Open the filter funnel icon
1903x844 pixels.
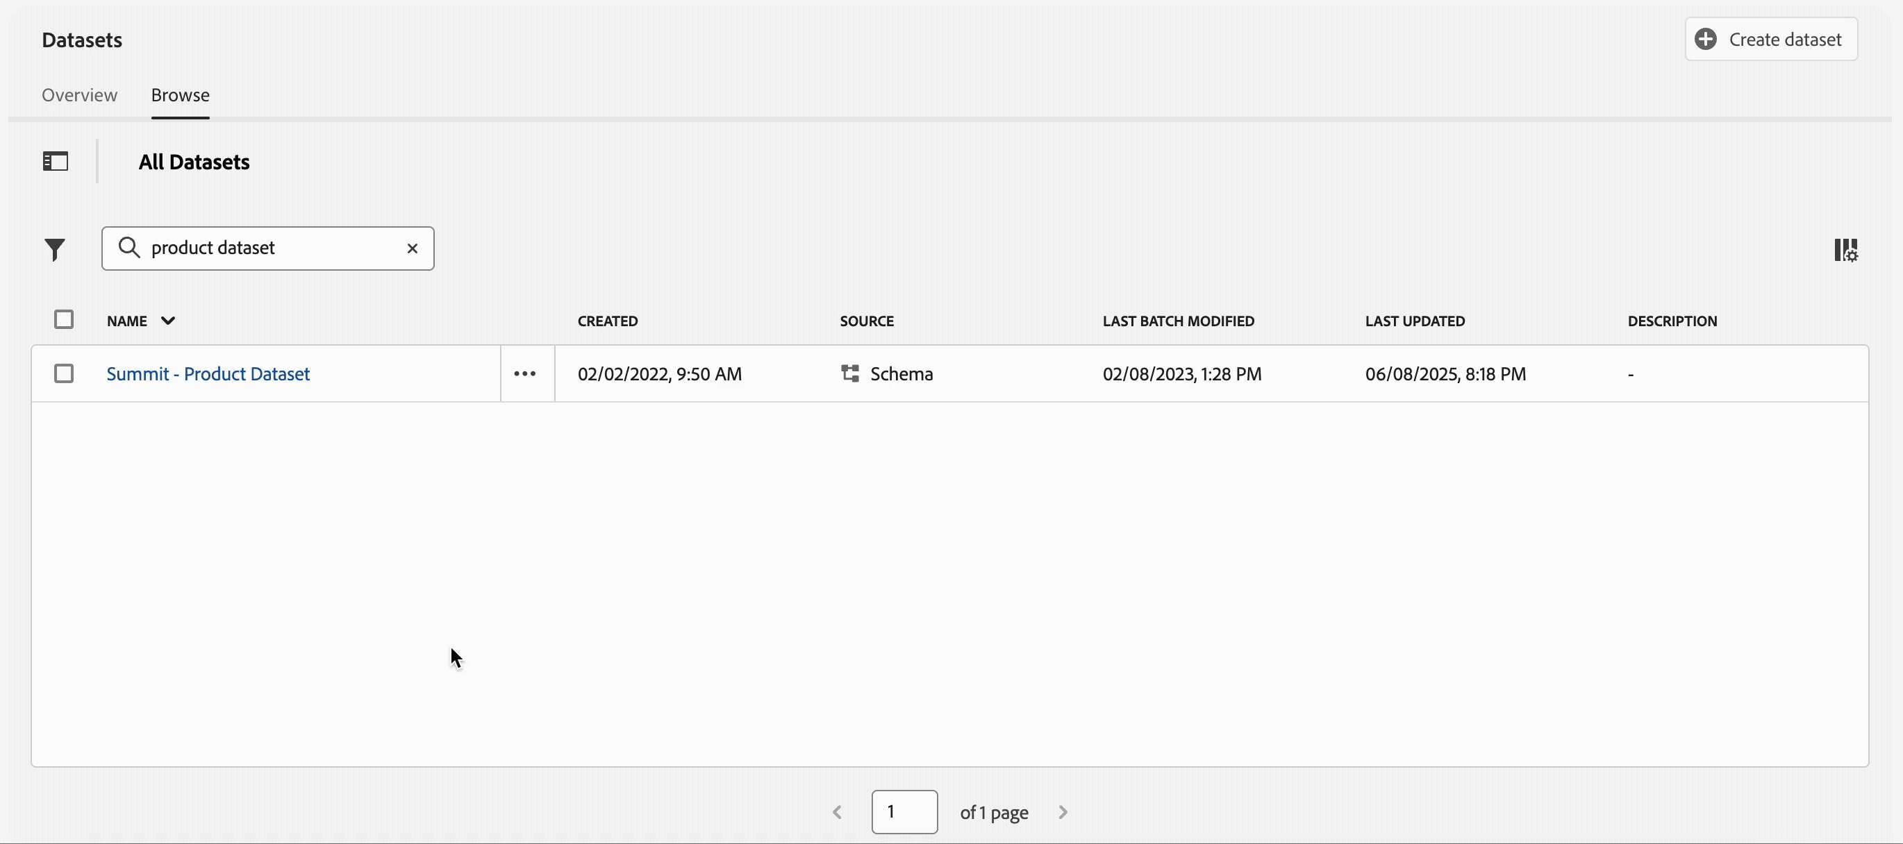click(55, 250)
